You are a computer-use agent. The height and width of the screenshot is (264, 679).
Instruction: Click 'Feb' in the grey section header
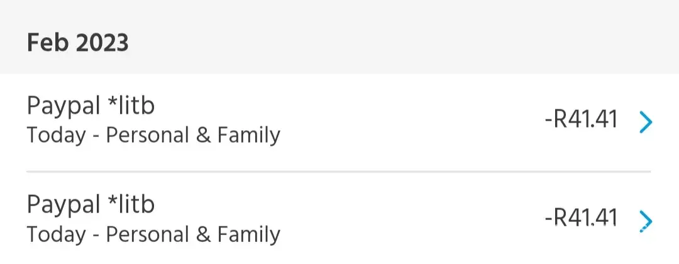click(48, 43)
